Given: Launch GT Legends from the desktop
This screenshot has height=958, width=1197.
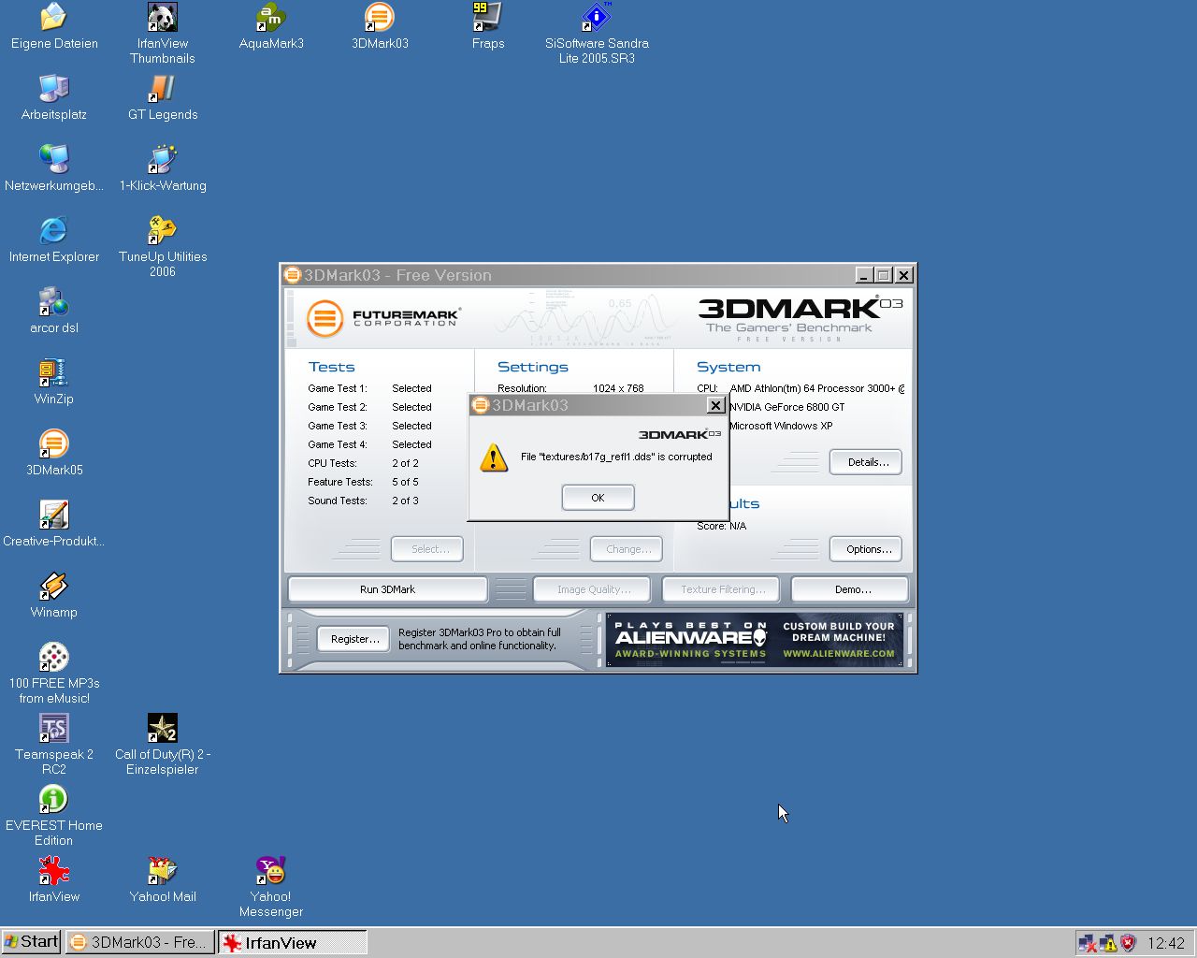Looking at the screenshot, I should [163, 97].
